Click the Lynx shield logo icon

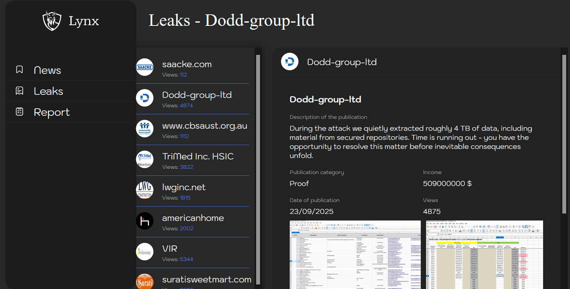[52, 21]
